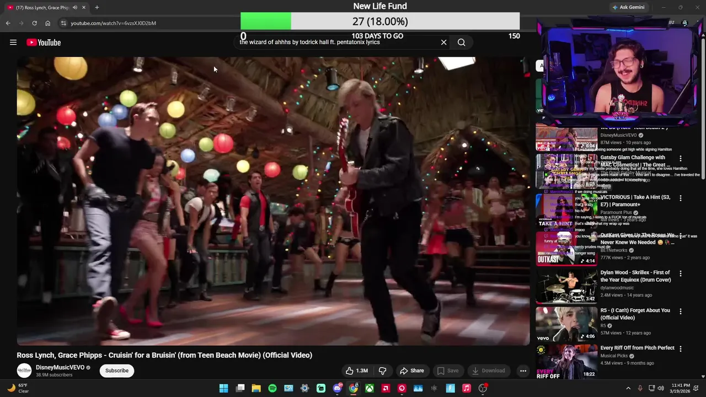Image resolution: width=706 pixels, height=397 pixels.
Task: Click the video title Cruisin' for a Bruisin'
Action: (x=164, y=355)
